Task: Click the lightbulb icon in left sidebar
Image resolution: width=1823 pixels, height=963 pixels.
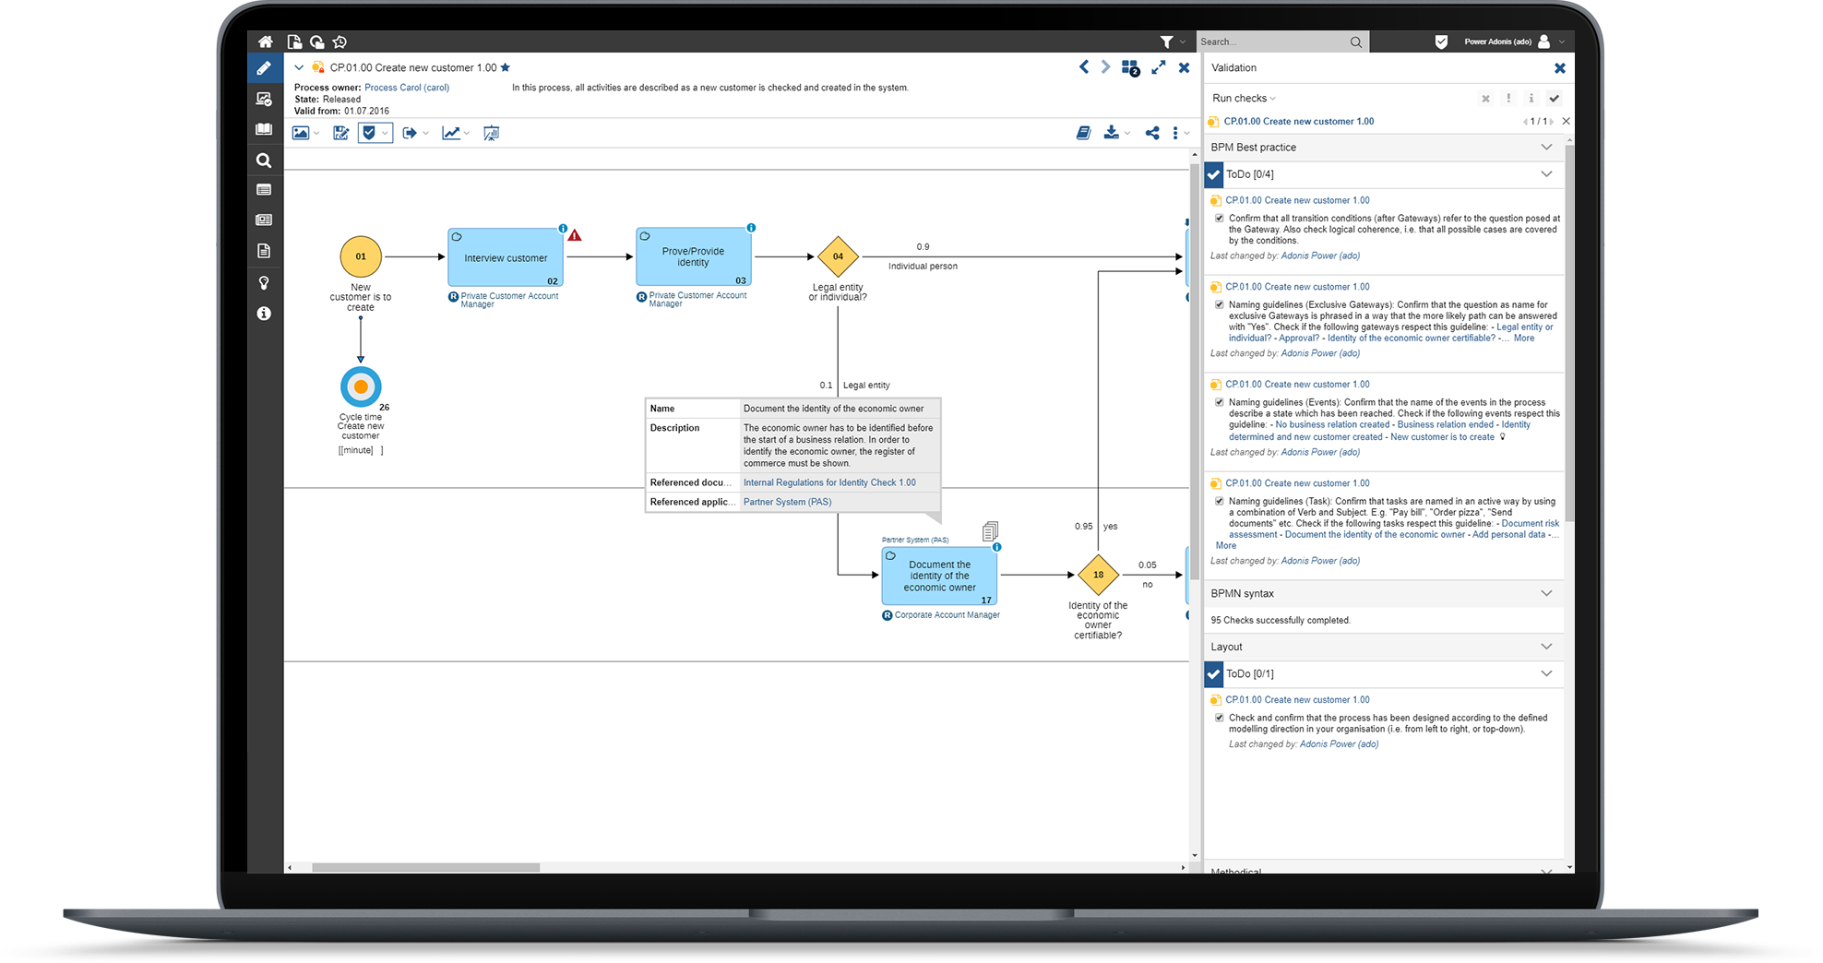Action: pyautogui.click(x=264, y=283)
